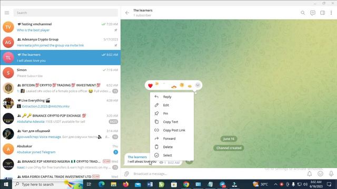Screen dimensions: 337x189
Task: Search messages in The learners channel
Action: click(x=303, y=13)
